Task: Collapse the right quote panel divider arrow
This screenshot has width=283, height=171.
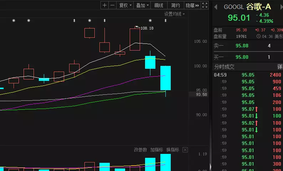Action: 210,166
